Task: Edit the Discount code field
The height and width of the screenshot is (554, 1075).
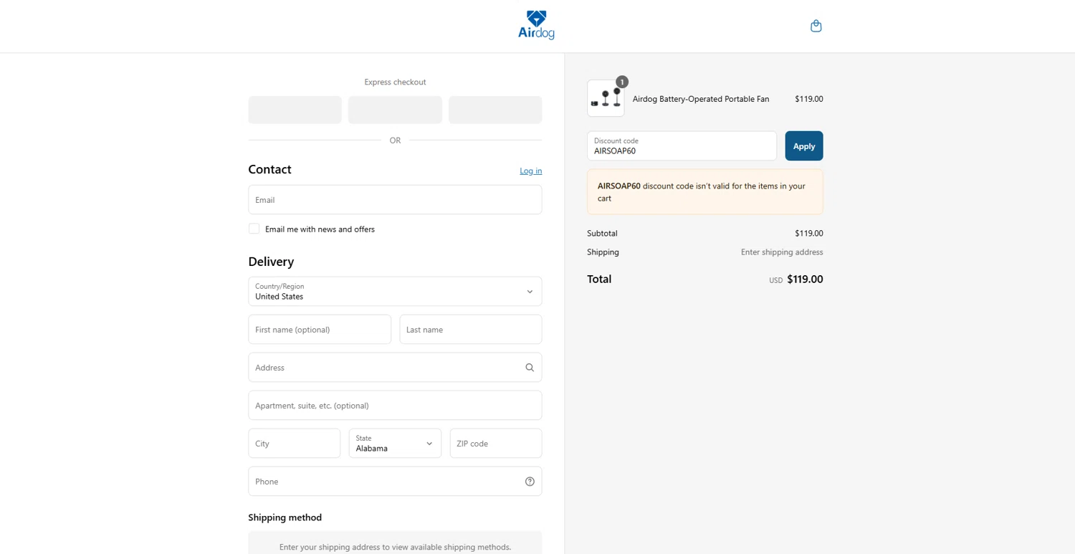Action: 682,146
